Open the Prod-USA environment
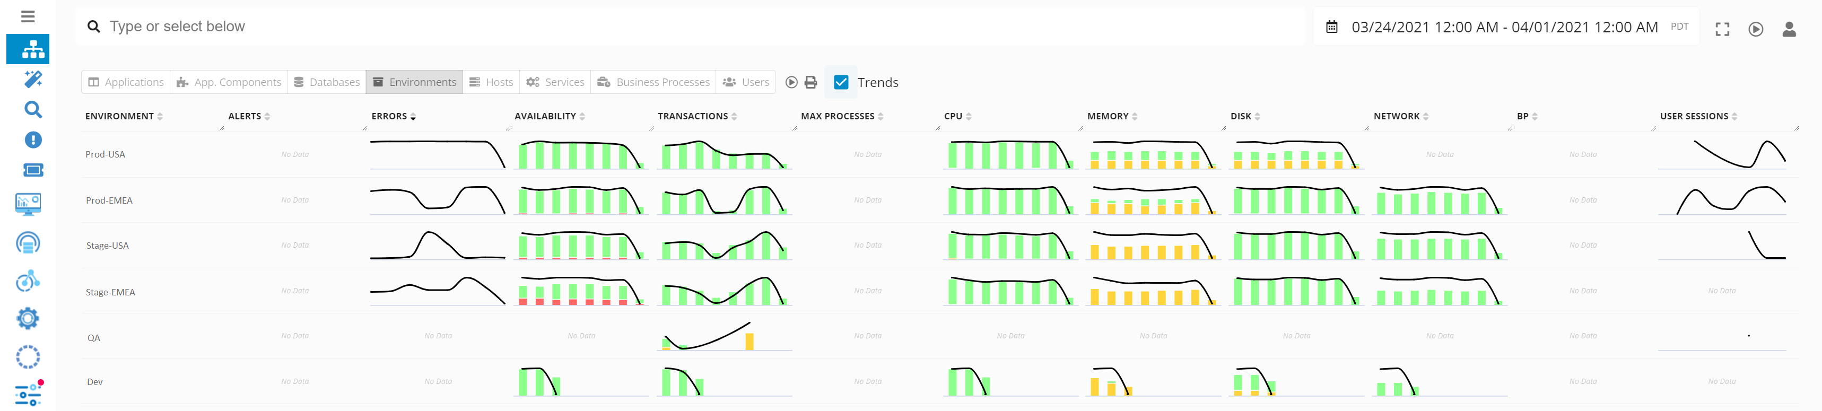Screen dimensions: 1822x411 coord(106,154)
